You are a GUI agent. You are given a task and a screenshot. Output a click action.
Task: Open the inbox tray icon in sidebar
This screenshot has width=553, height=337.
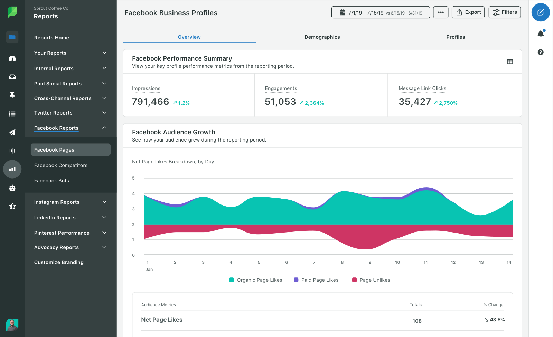(x=12, y=77)
